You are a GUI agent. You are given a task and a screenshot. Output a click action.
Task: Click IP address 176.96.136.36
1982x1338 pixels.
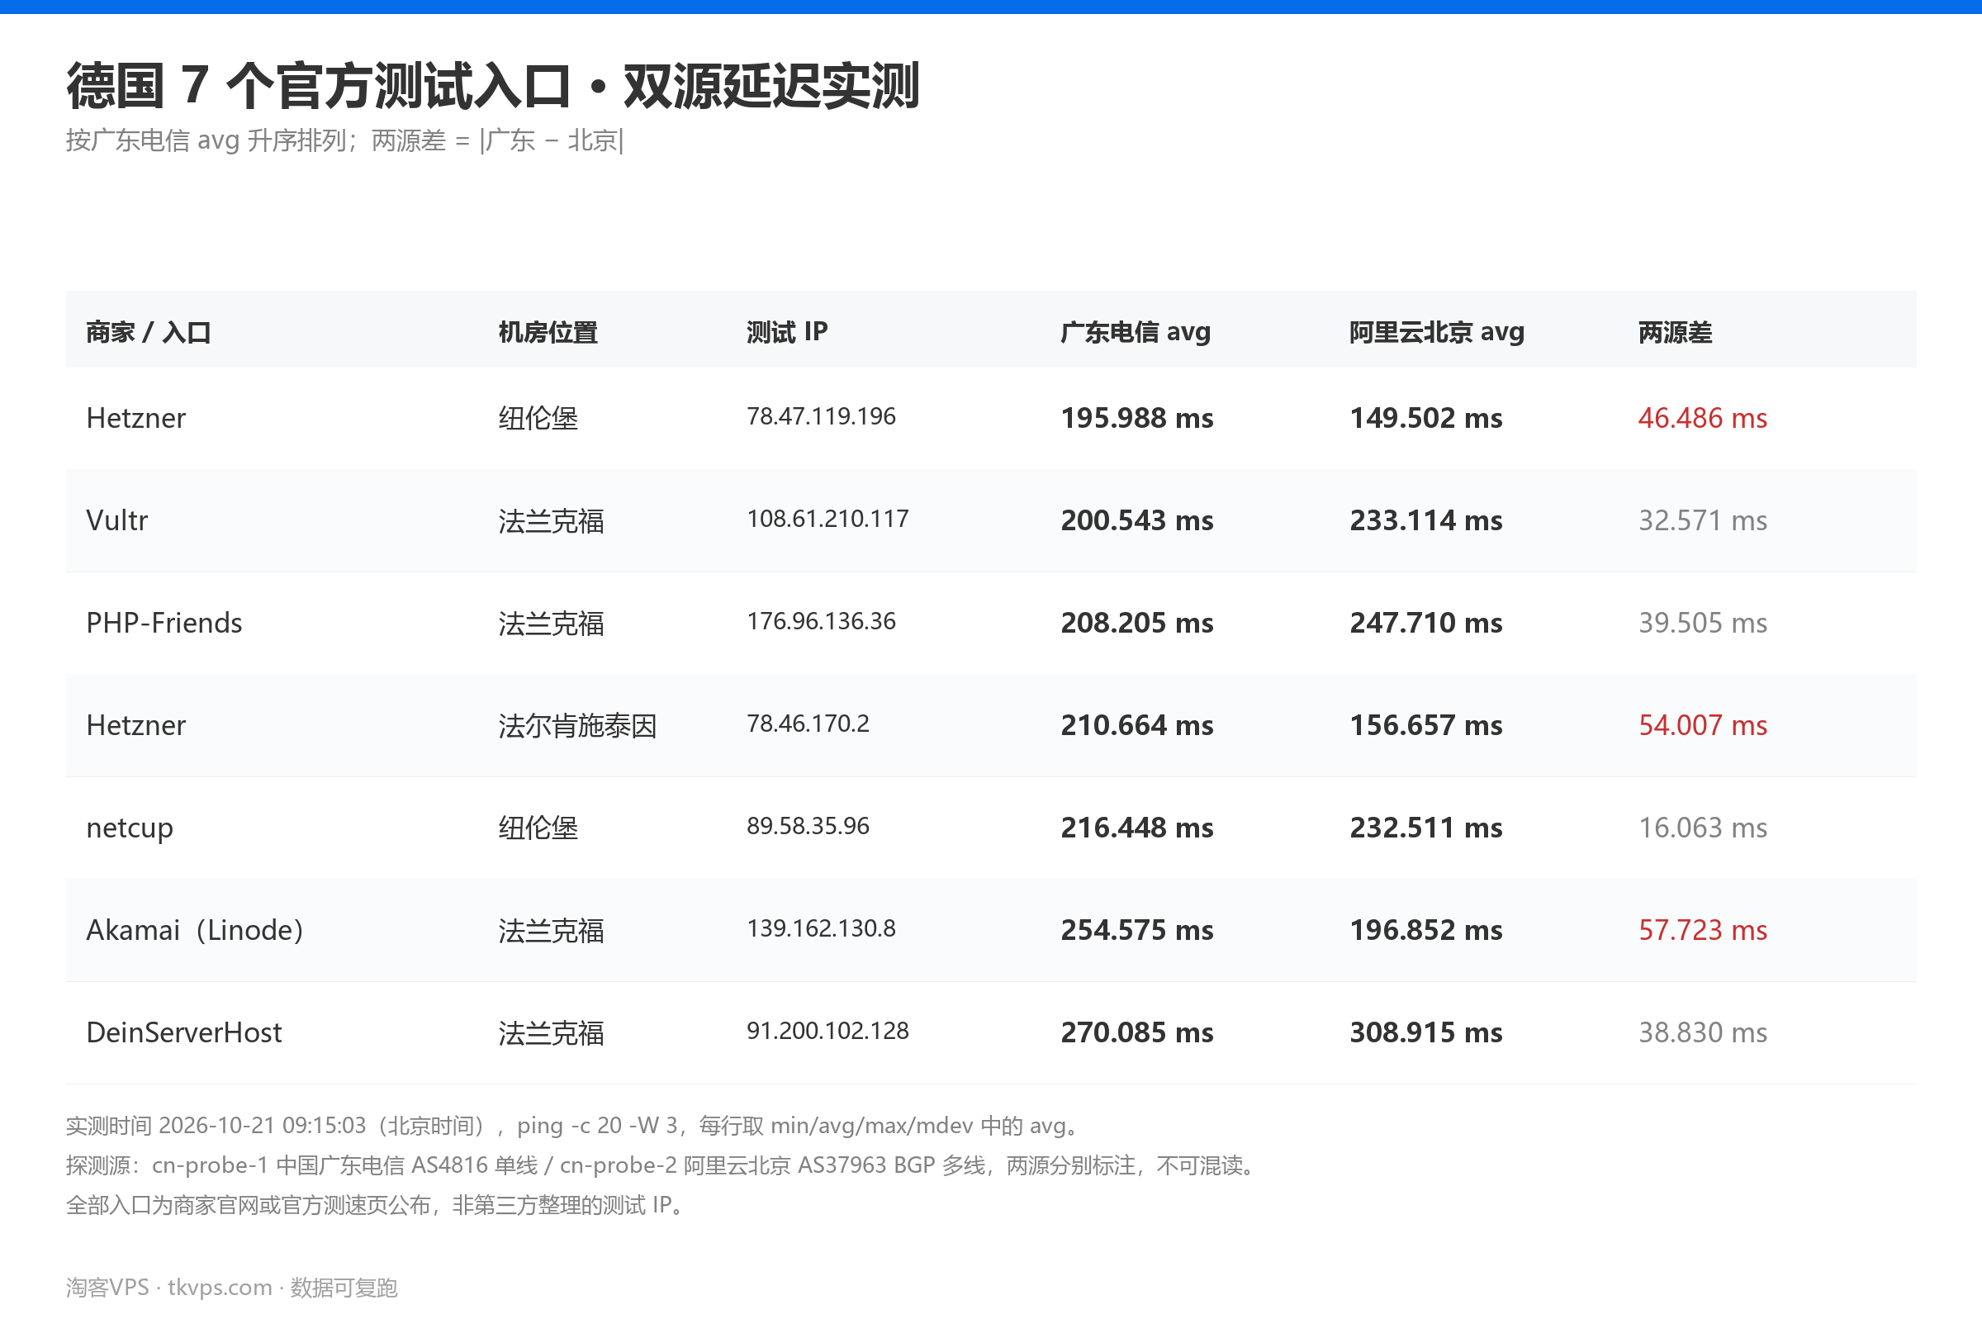coord(821,621)
